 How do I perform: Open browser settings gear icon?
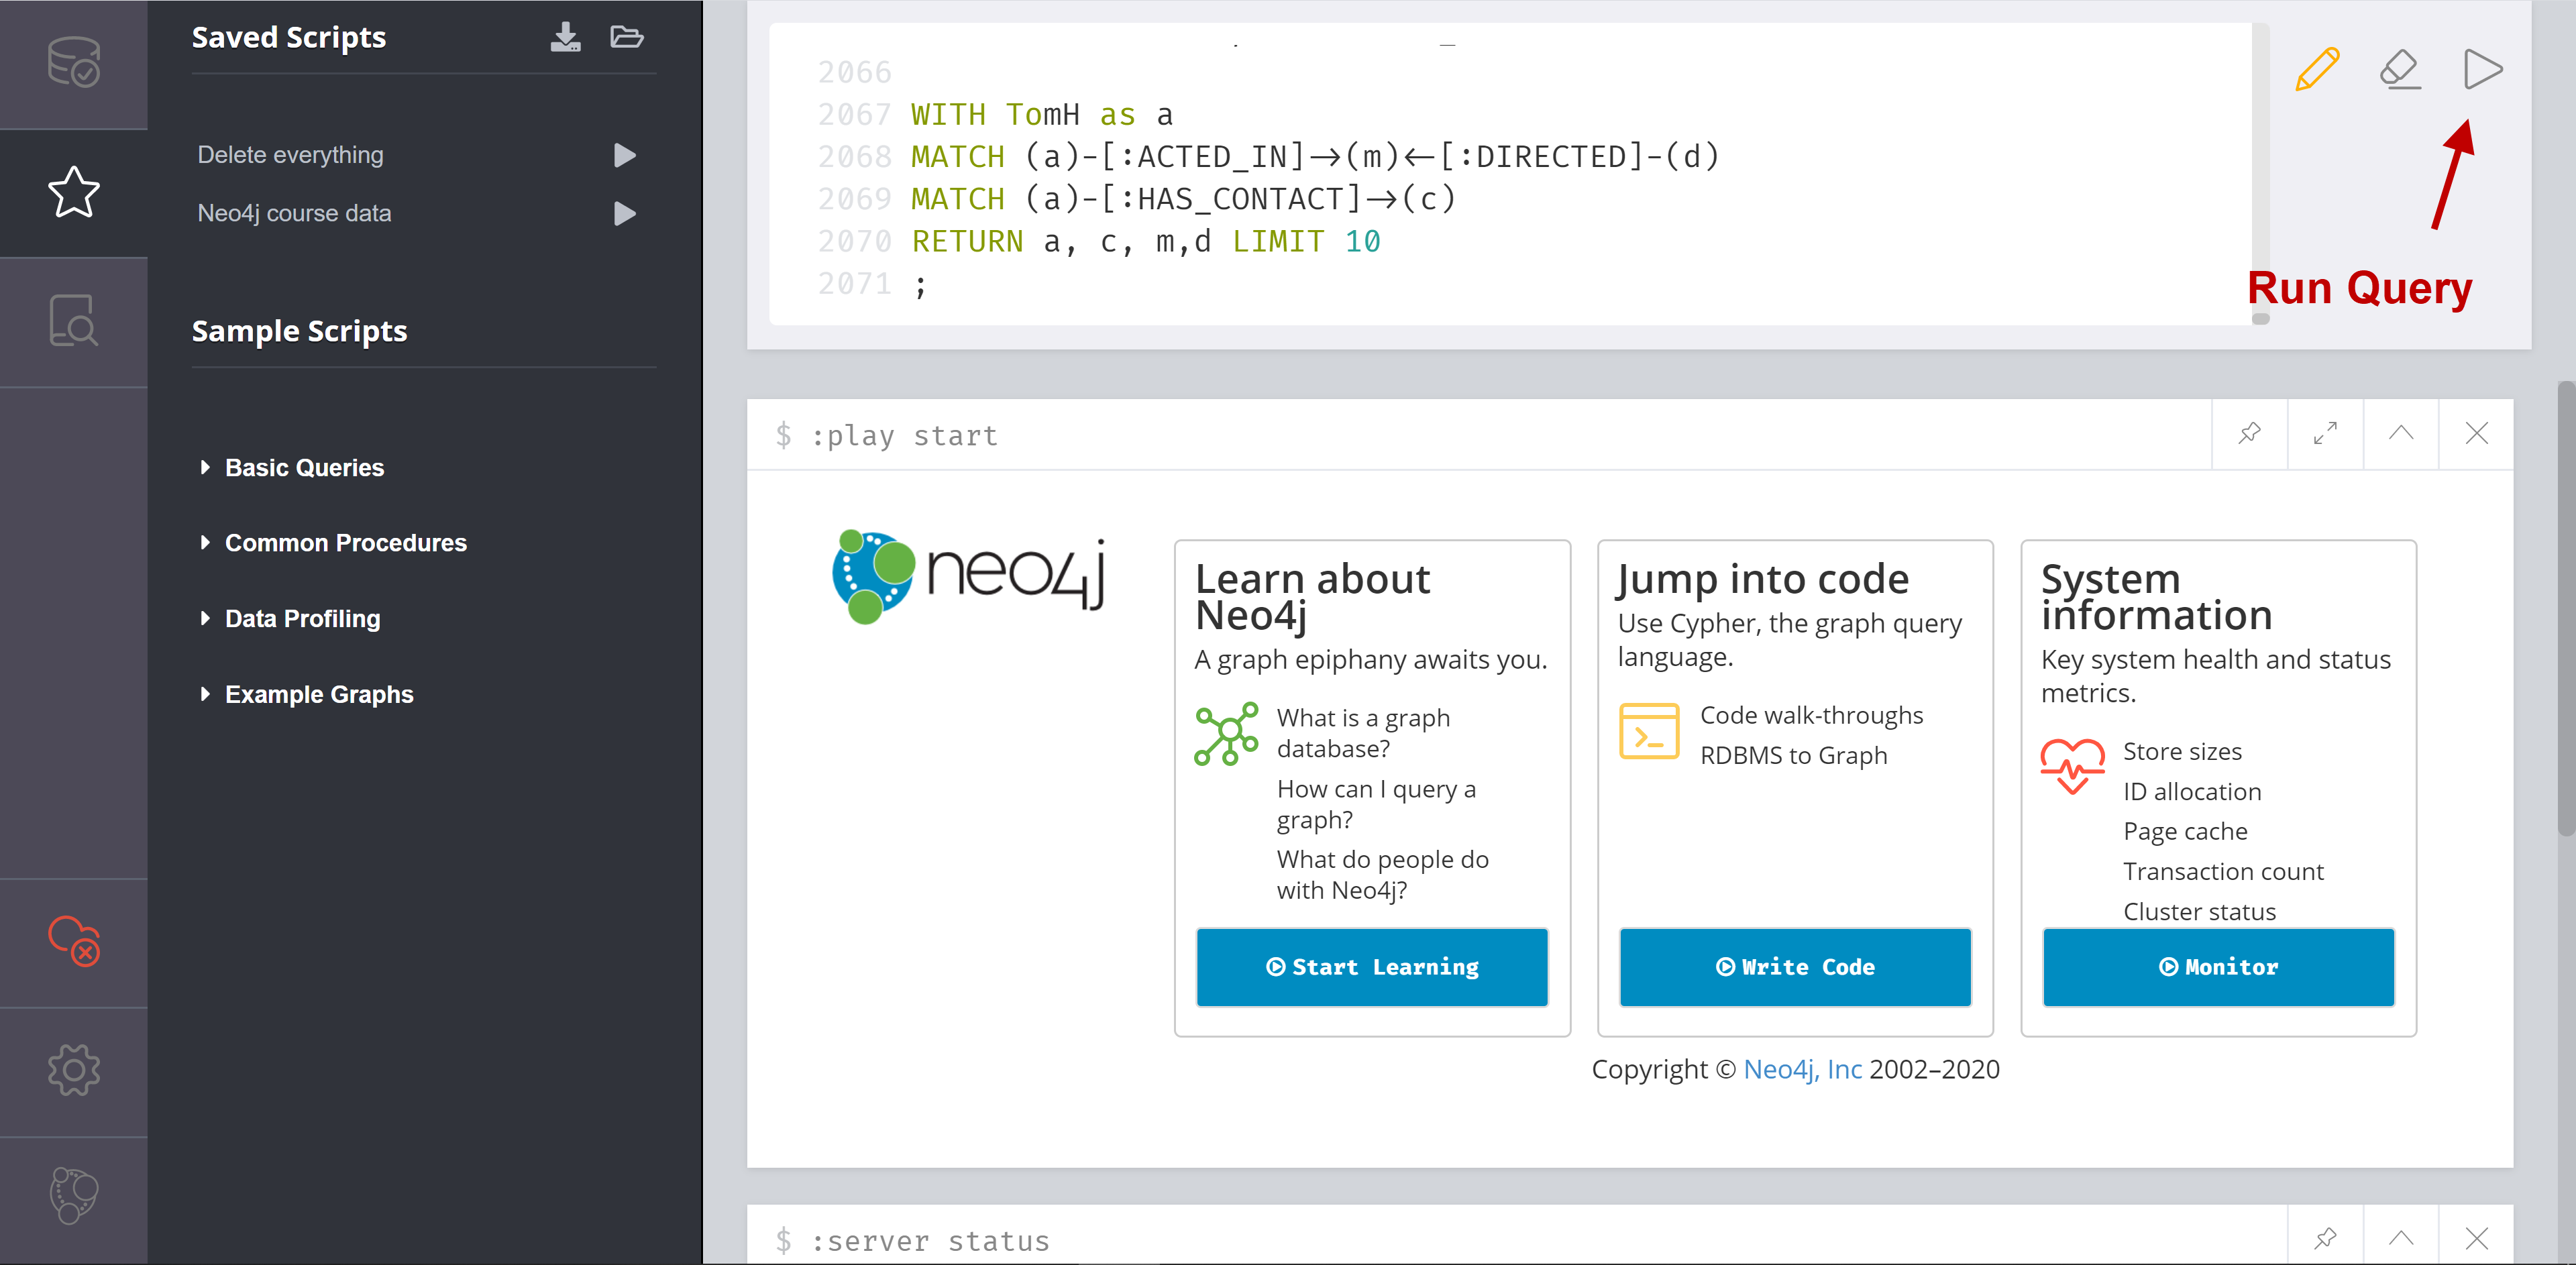74,1070
